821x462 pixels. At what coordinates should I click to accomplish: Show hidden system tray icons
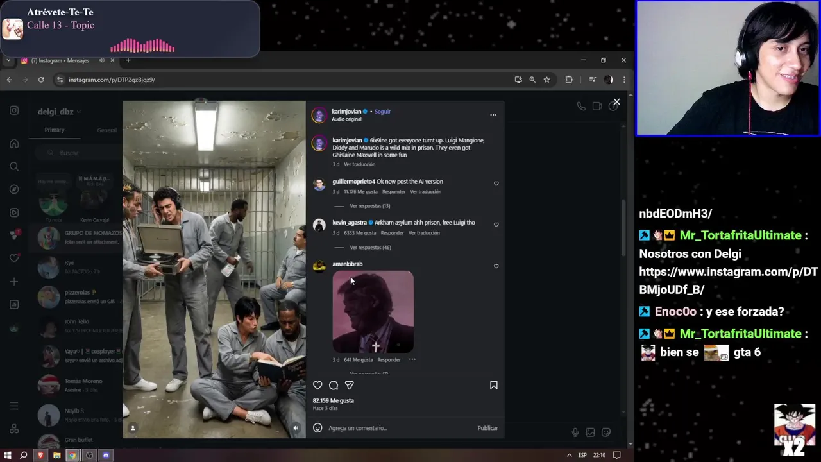click(569, 455)
